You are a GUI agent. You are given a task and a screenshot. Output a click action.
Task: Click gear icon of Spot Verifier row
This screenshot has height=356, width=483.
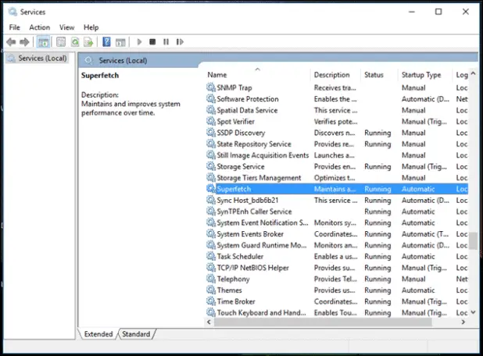pos(211,121)
